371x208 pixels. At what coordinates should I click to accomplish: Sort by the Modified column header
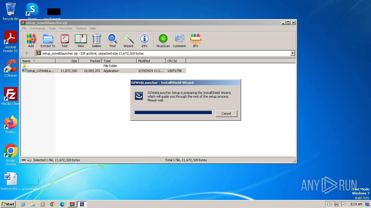pyautogui.click(x=151, y=61)
